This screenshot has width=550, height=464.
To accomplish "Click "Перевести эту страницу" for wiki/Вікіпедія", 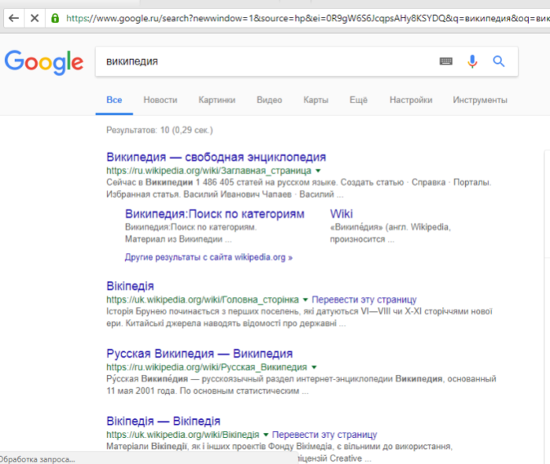I will click(324, 435).
